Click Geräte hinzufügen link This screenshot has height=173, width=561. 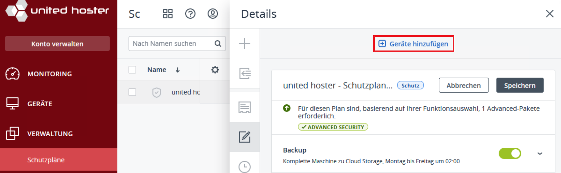pos(413,44)
